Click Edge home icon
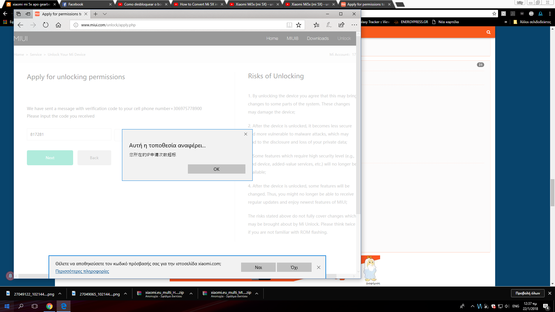Viewport: 555px width, 312px height. click(x=58, y=25)
